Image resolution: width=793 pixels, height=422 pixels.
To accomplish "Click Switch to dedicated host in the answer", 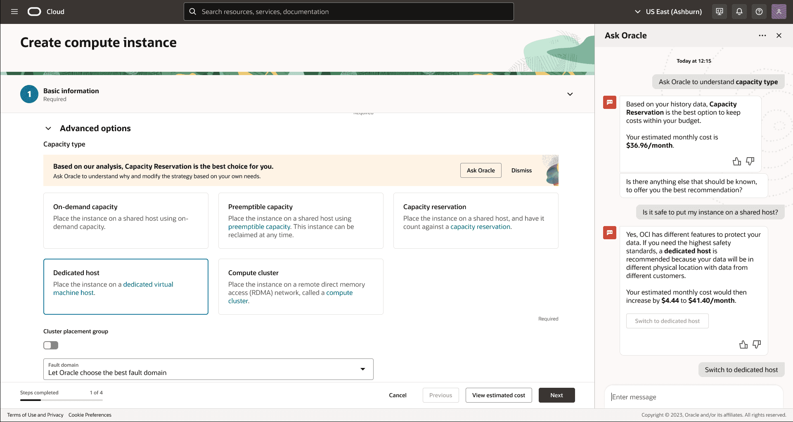I will pos(668,321).
